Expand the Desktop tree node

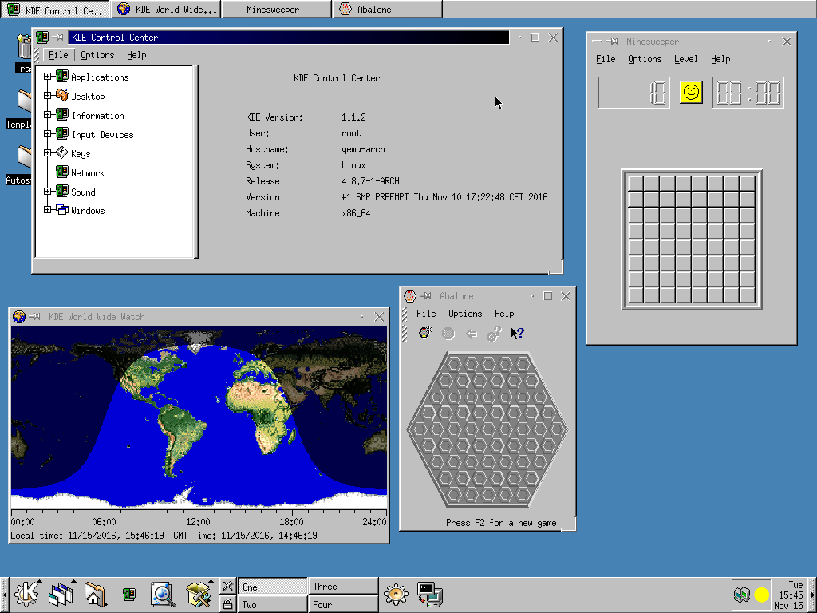click(x=47, y=96)
